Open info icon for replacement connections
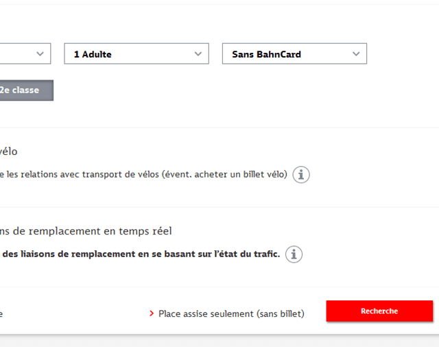The height and width of the screenshot is (347, 439). pos(294,254)
